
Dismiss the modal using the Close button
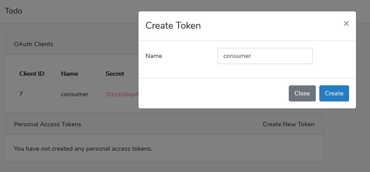point(302,94)
